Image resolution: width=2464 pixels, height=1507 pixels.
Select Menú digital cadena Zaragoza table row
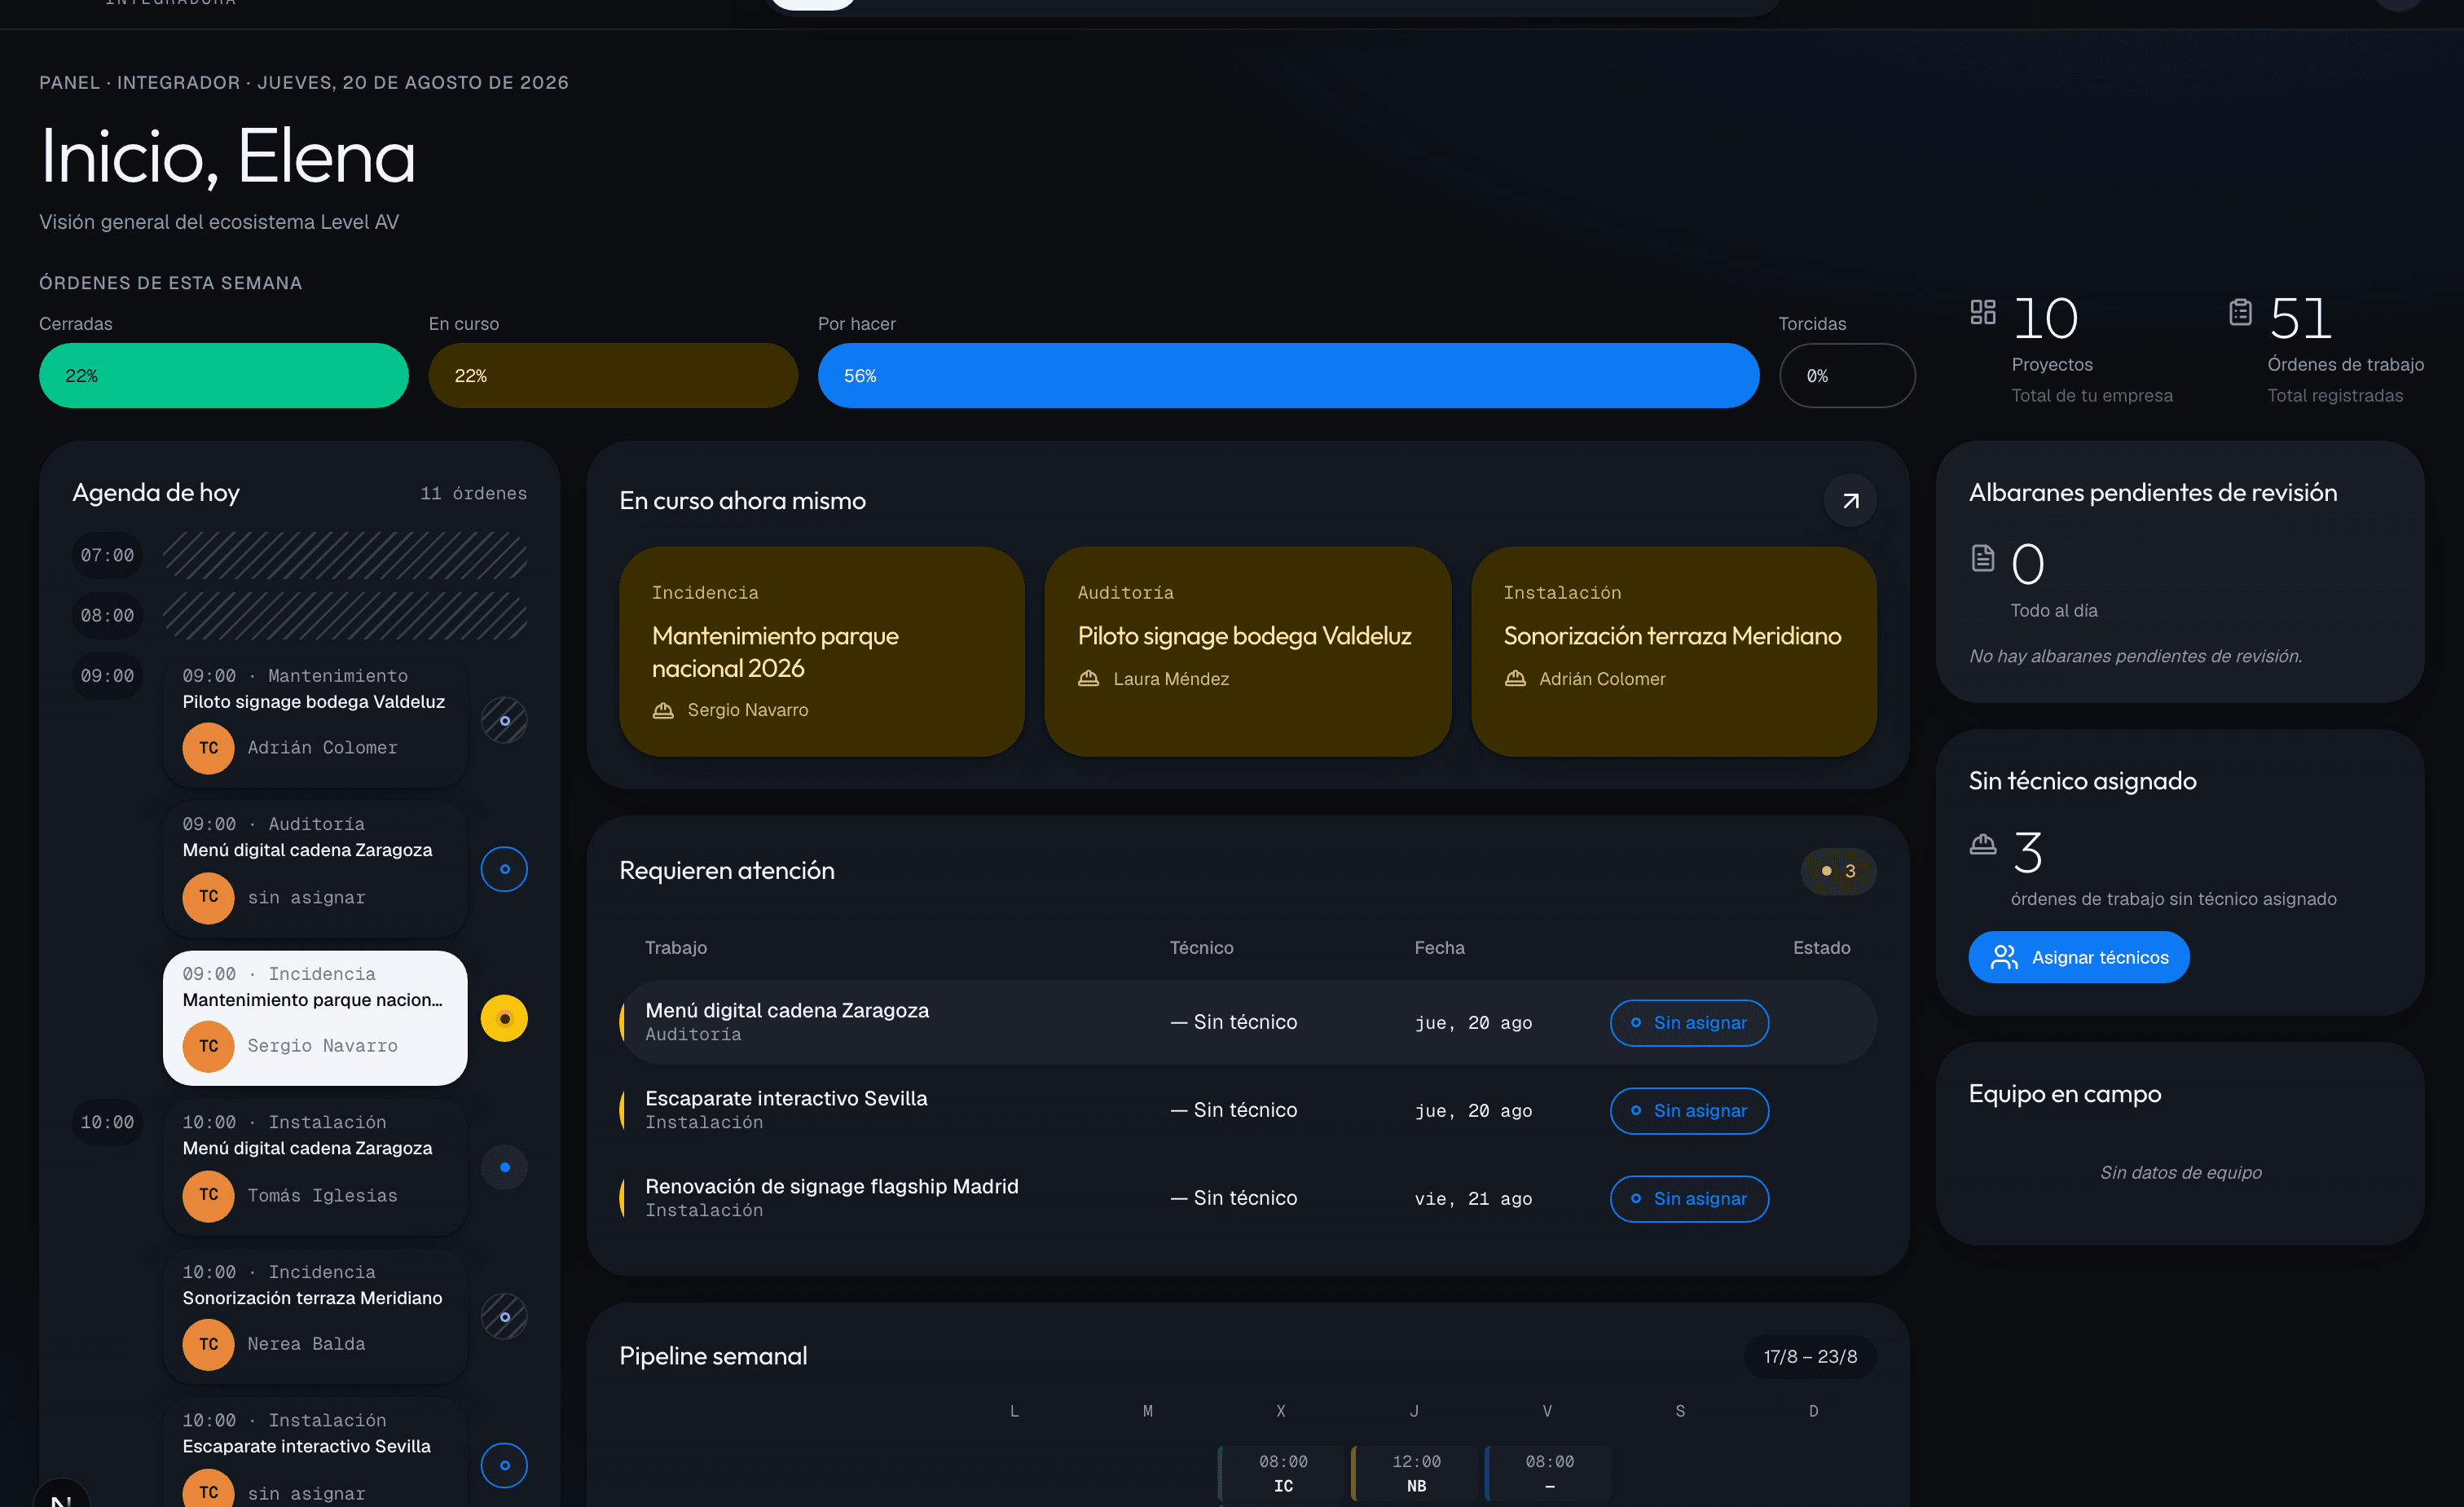[x=1247, y=1023]
